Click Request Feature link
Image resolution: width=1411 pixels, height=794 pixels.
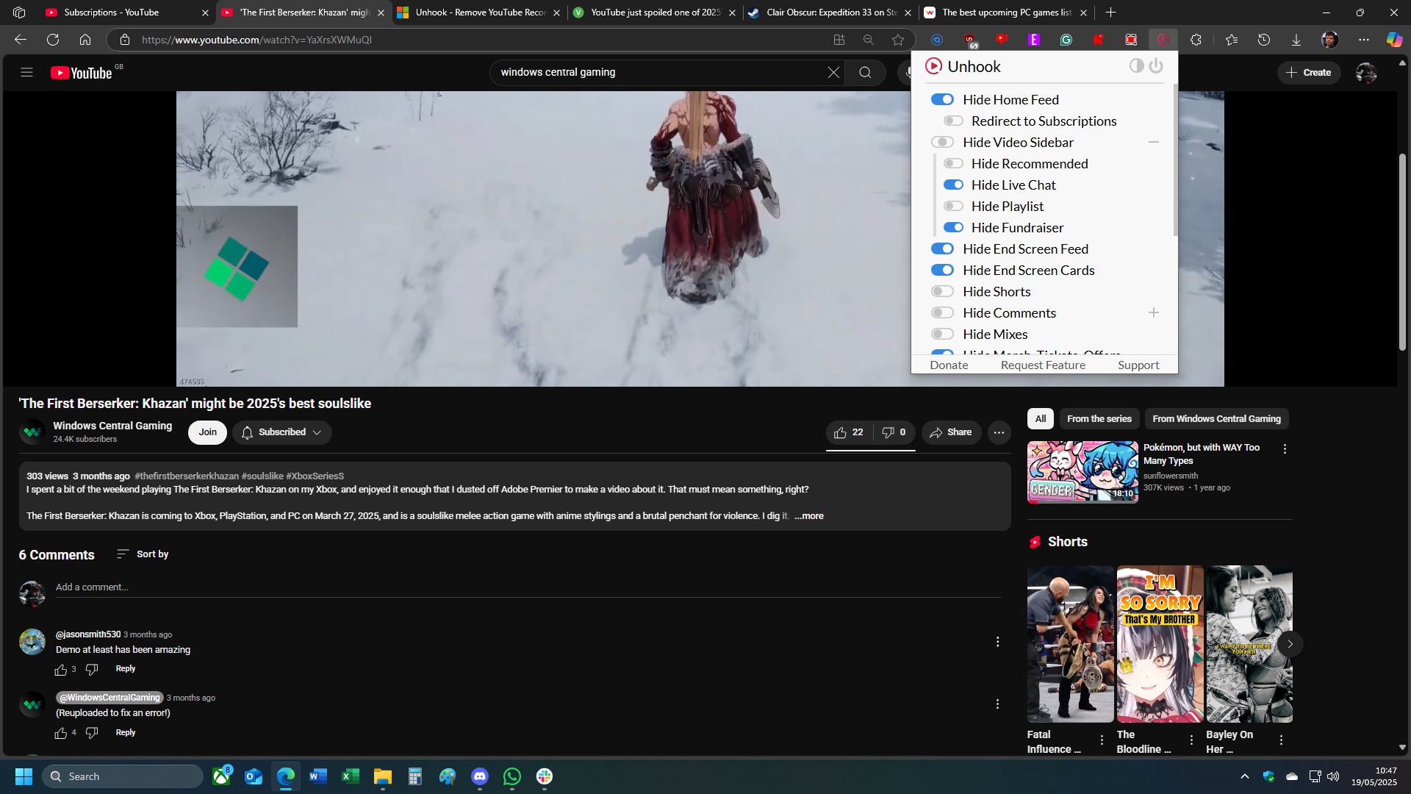pyautogui.click(x=1043, y=365)
